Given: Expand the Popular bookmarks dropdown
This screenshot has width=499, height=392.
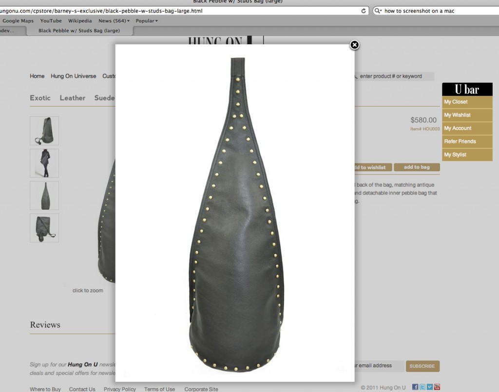Looking at the screenshot, I should point(146,21).
